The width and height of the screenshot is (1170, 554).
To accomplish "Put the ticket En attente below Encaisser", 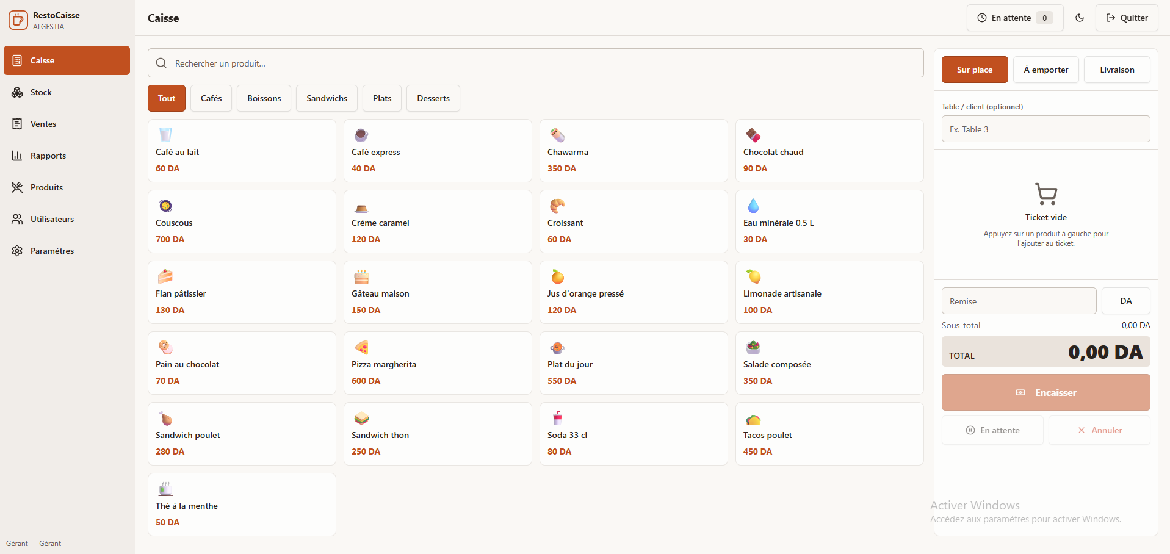I will [992, 430].
